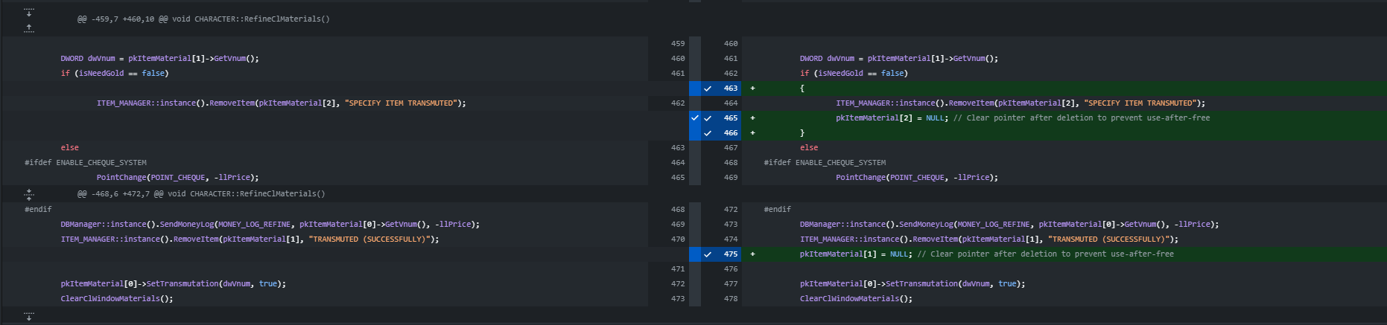Toggle the whole hunk checkmark left of line 465

click(694, 118)
